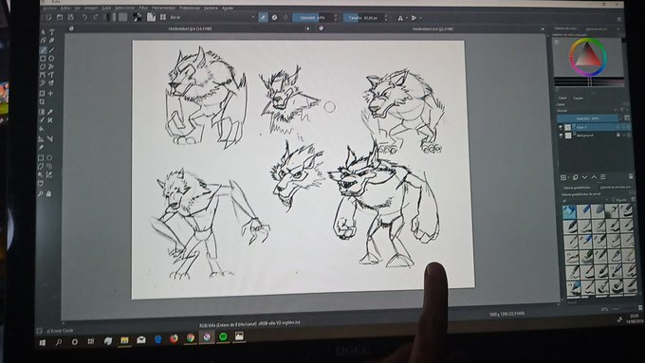Click the foreground/background color swatch
This screenshot has width=645, height=363.
click(138, 17)
